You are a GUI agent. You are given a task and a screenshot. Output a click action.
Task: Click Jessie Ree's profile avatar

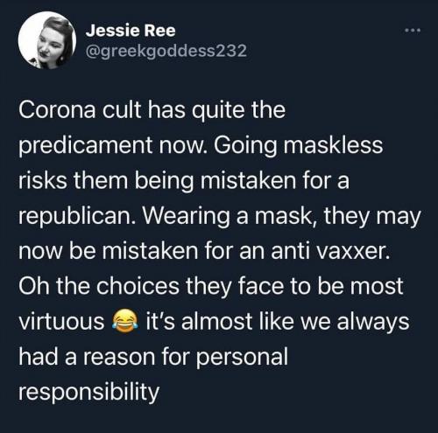pos(47,40)
